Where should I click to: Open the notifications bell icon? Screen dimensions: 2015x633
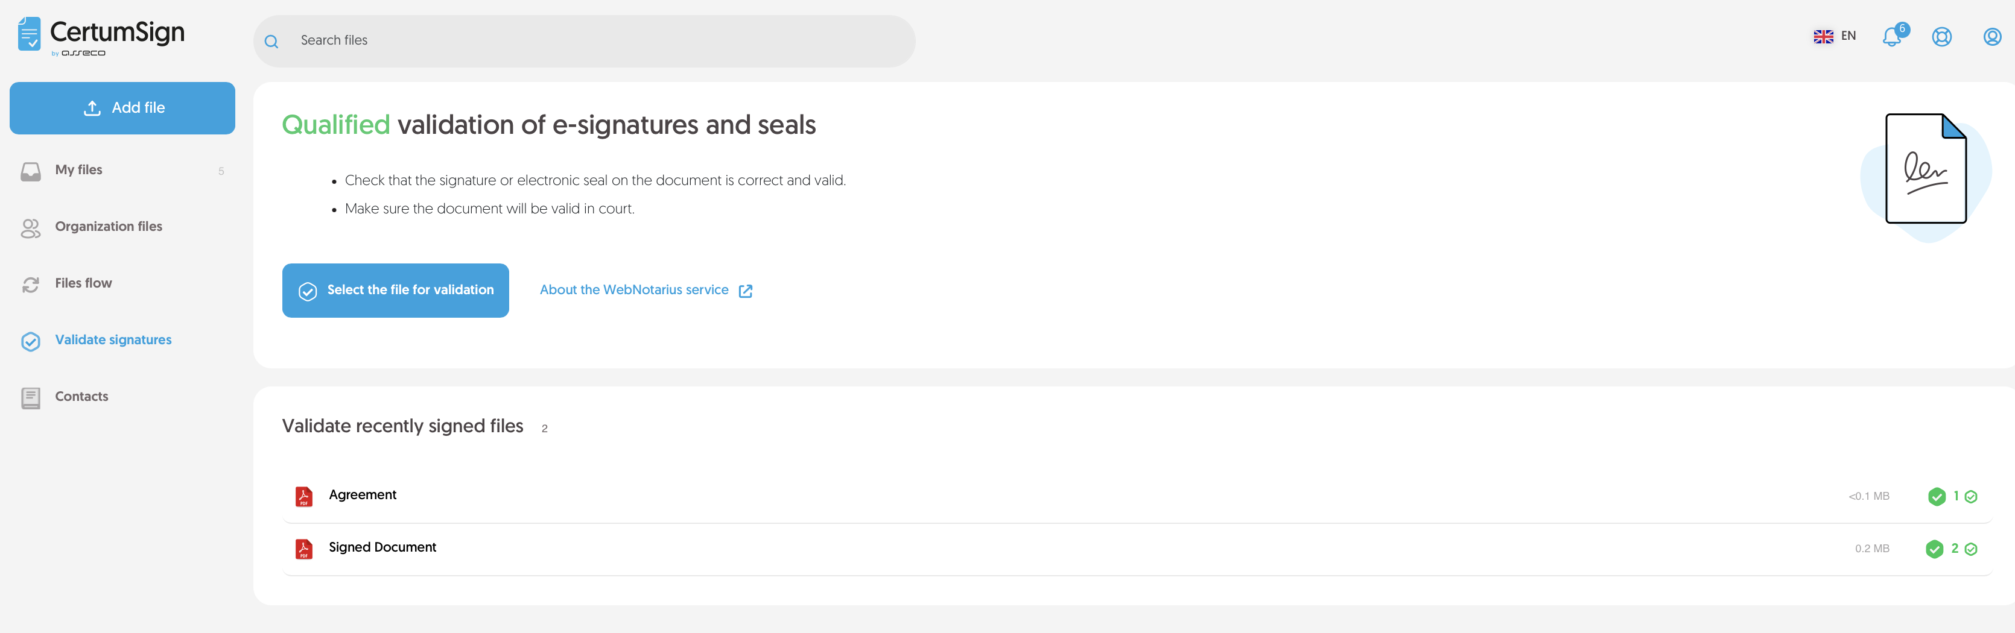[x=1891, y=37]
